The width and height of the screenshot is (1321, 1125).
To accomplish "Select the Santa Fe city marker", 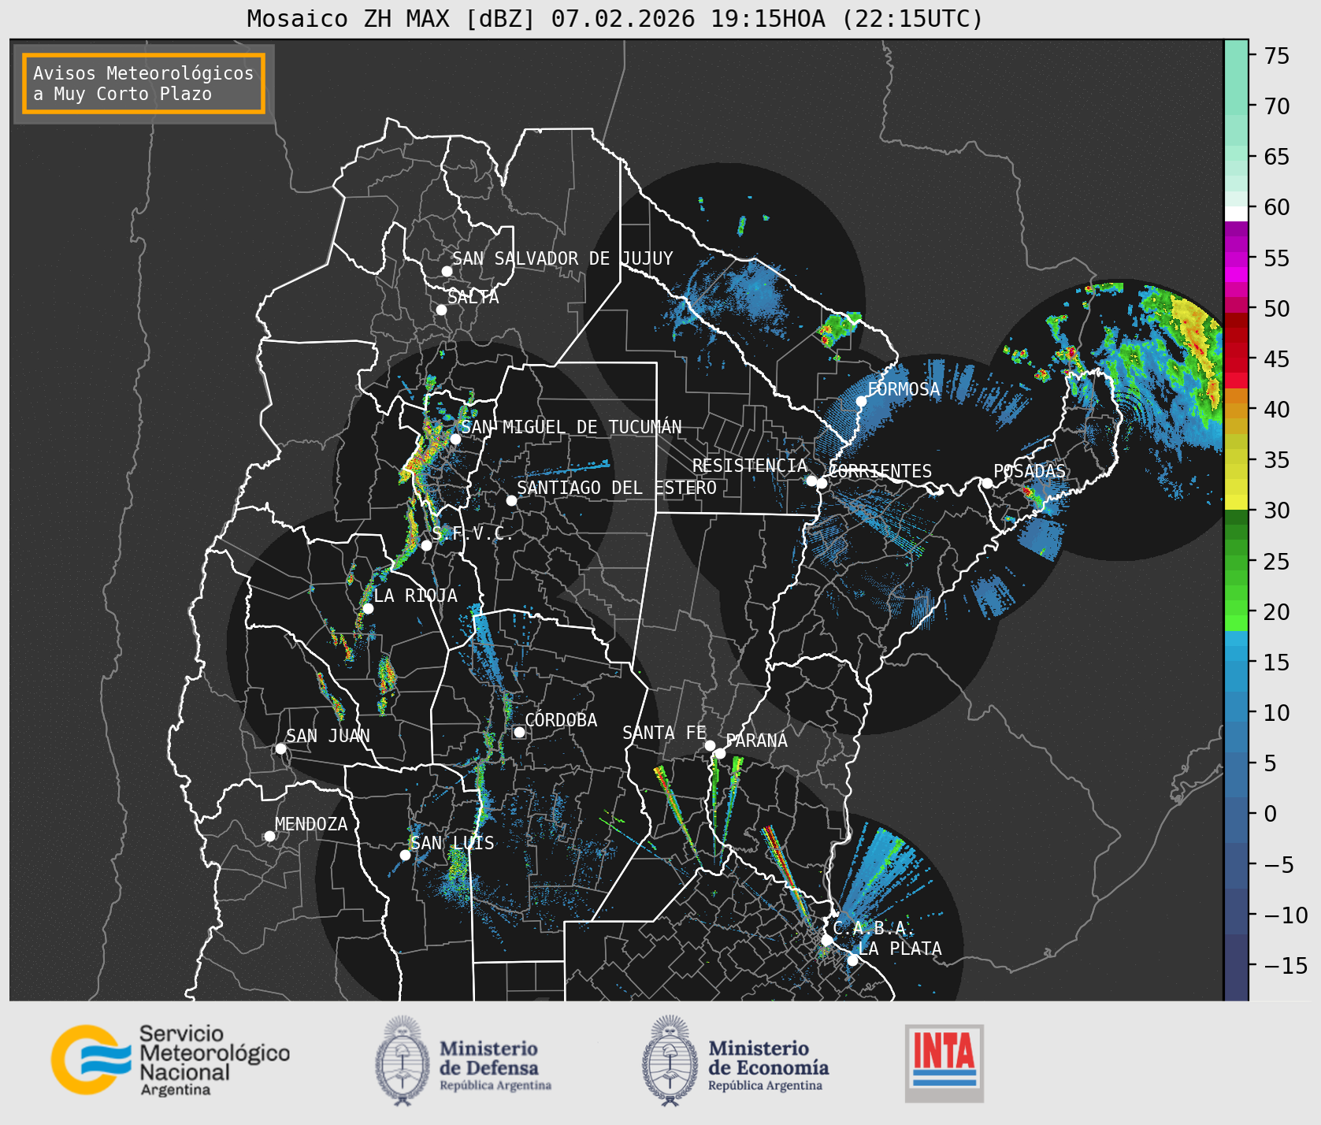I will tap(710, 745).
